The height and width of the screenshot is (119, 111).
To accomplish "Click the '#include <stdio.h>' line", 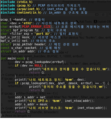I will tap(16, 2).
